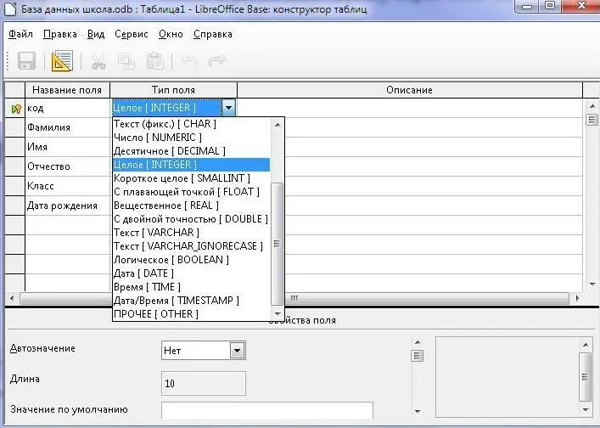The width and height of the screenshot is (600, 428).
Task: Click the document icon in title bar
Action: 9,8
